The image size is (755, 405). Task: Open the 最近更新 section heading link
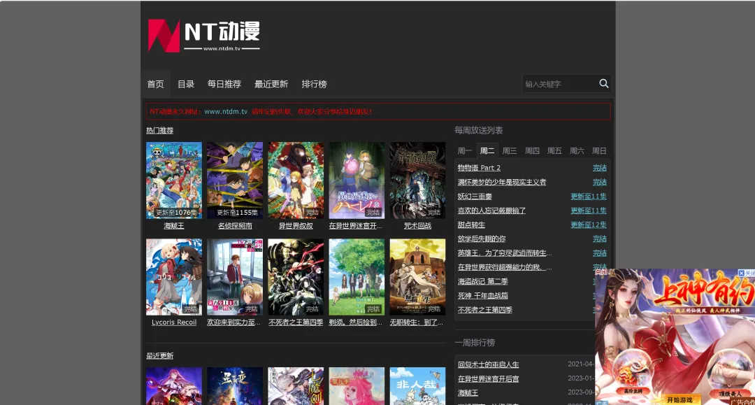tap(160, 355)
